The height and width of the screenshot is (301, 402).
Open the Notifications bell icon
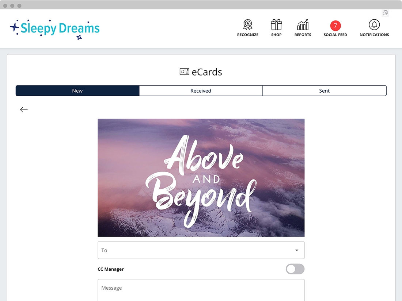pos(374,25)
